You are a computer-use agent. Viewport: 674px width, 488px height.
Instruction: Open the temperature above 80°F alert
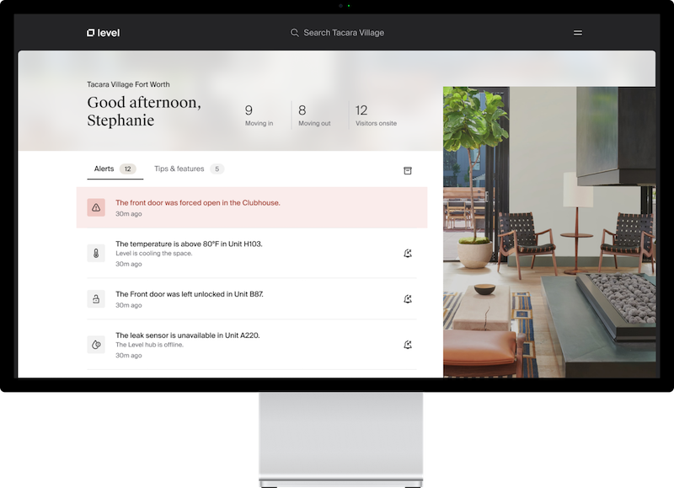(x=252, y=253)
